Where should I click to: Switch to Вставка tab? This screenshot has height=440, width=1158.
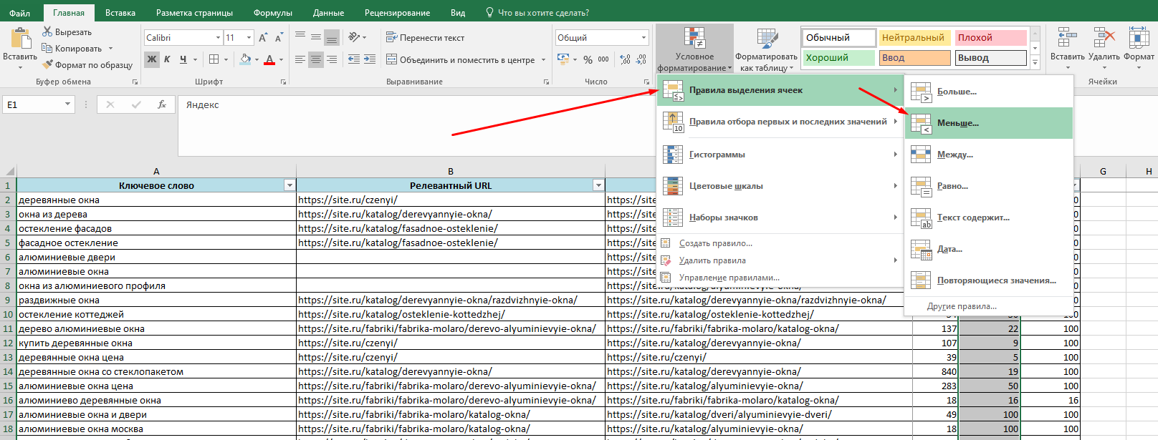120,13
